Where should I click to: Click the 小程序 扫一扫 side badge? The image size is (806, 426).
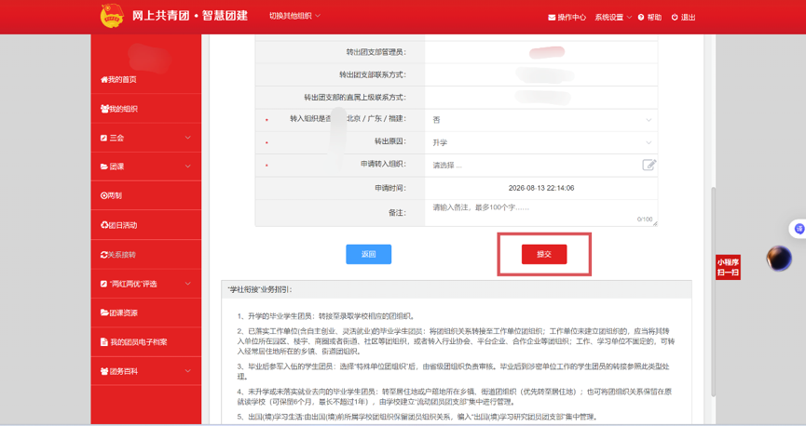tap(728, 267)
